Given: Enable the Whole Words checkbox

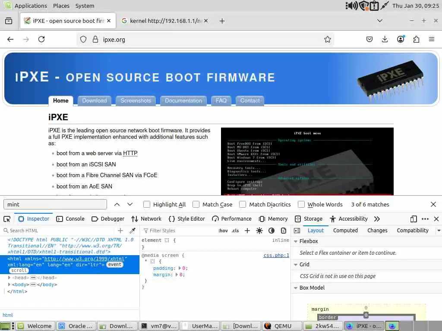Looking at the screenshot, I should click(x=301, y=204).
